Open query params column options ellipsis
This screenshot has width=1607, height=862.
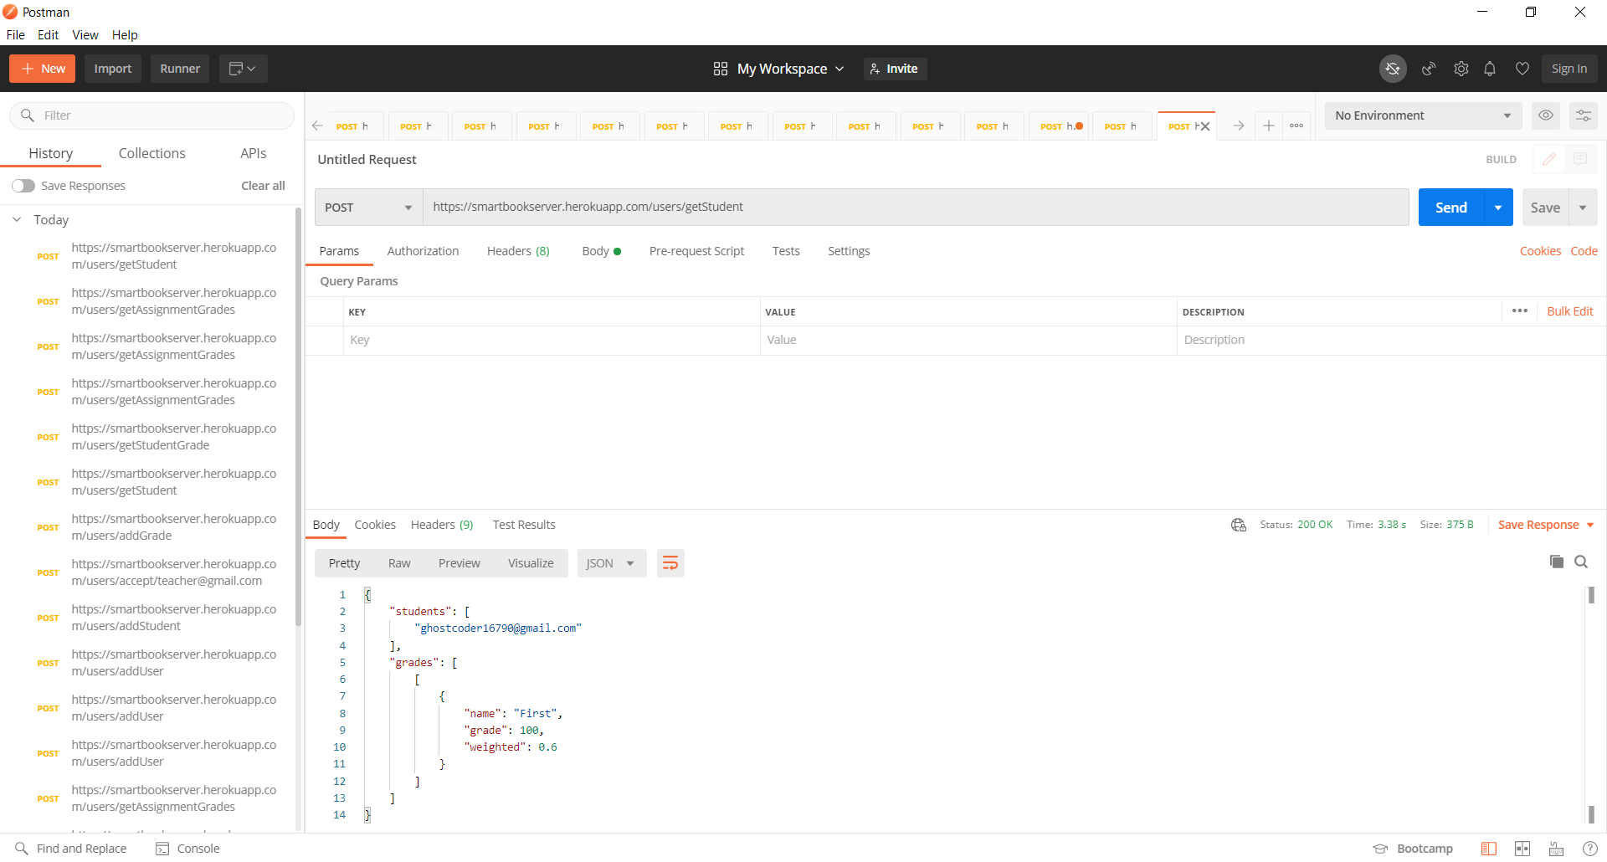(1520, 311)
